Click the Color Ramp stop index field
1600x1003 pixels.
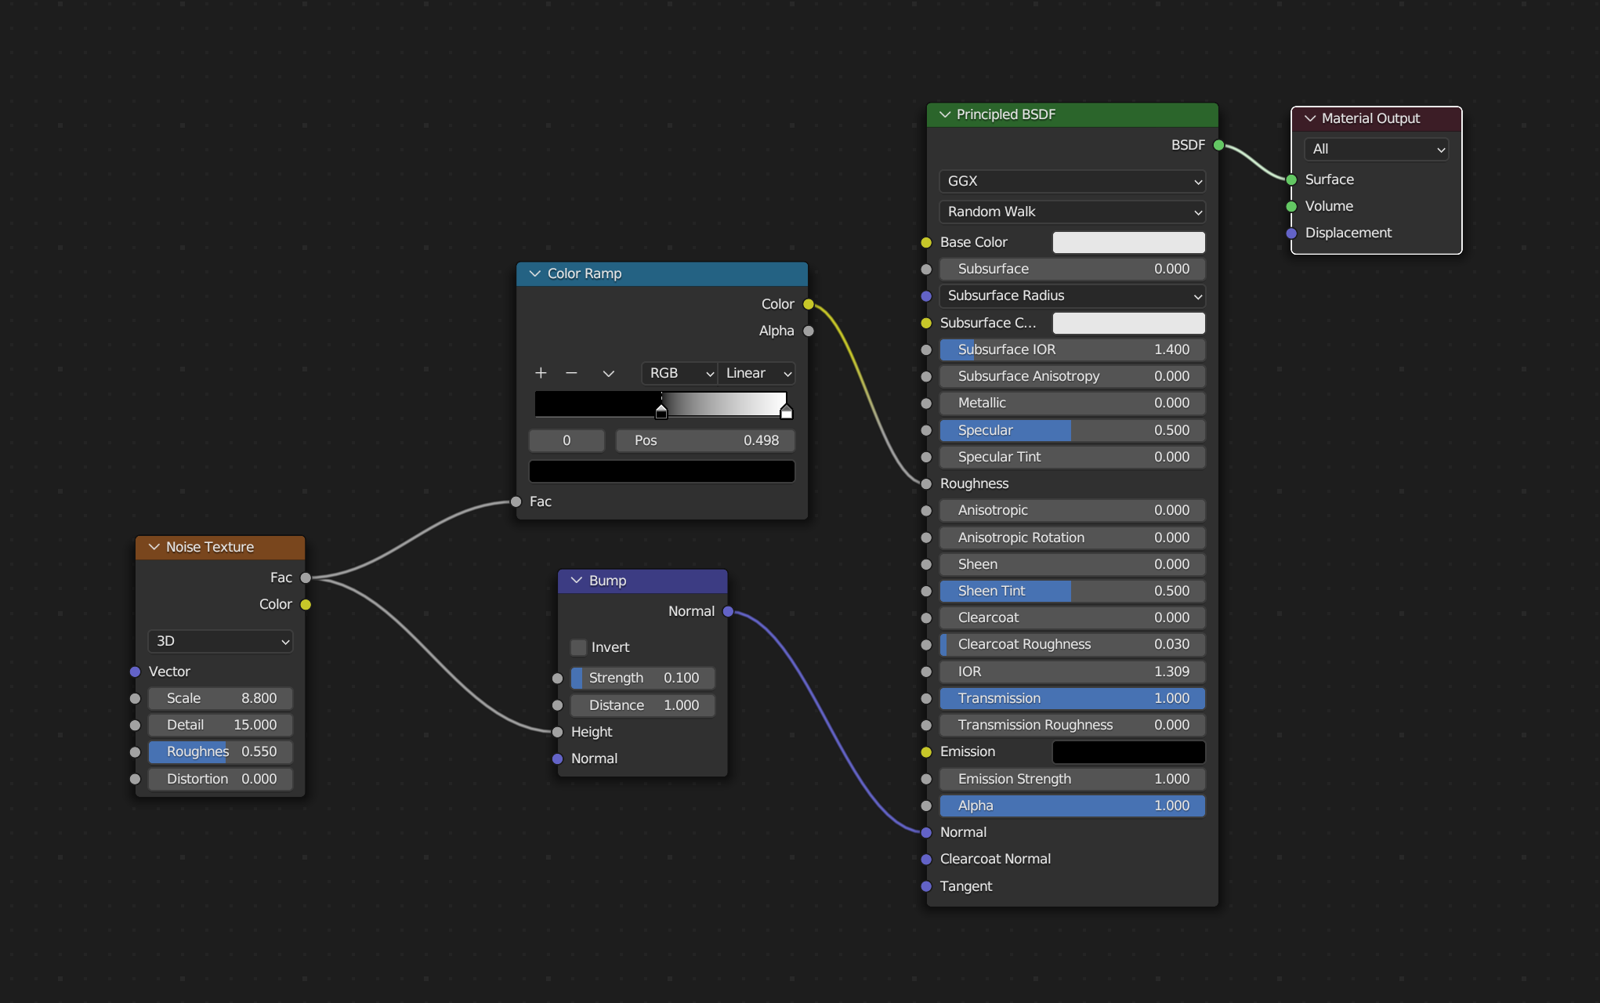coord(567,441)
